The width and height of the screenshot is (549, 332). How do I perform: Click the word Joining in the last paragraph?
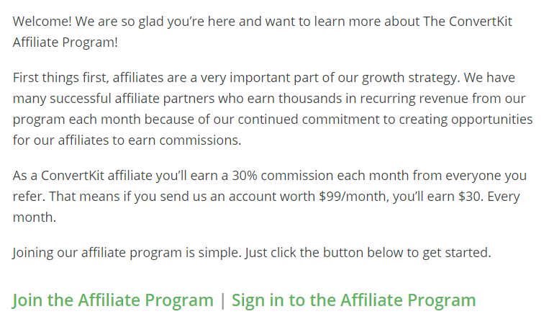point(33,253)
